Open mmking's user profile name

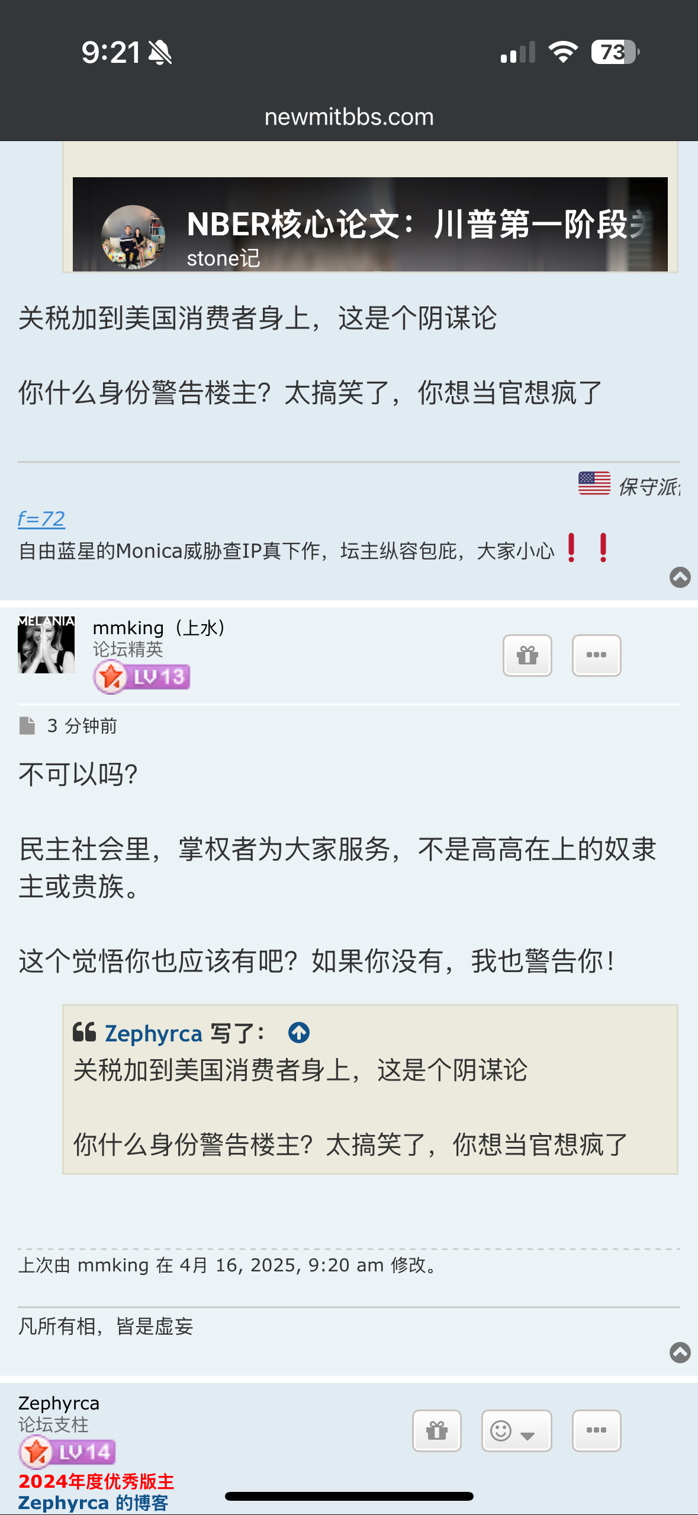tap(128, 627)
